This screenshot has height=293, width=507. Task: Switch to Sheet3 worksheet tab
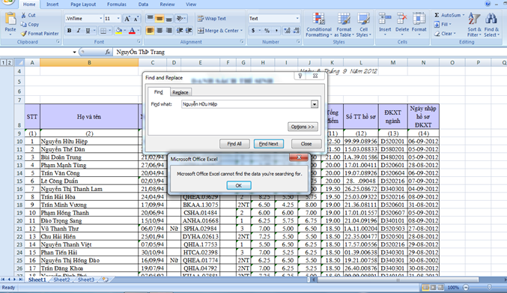[86, 280]
